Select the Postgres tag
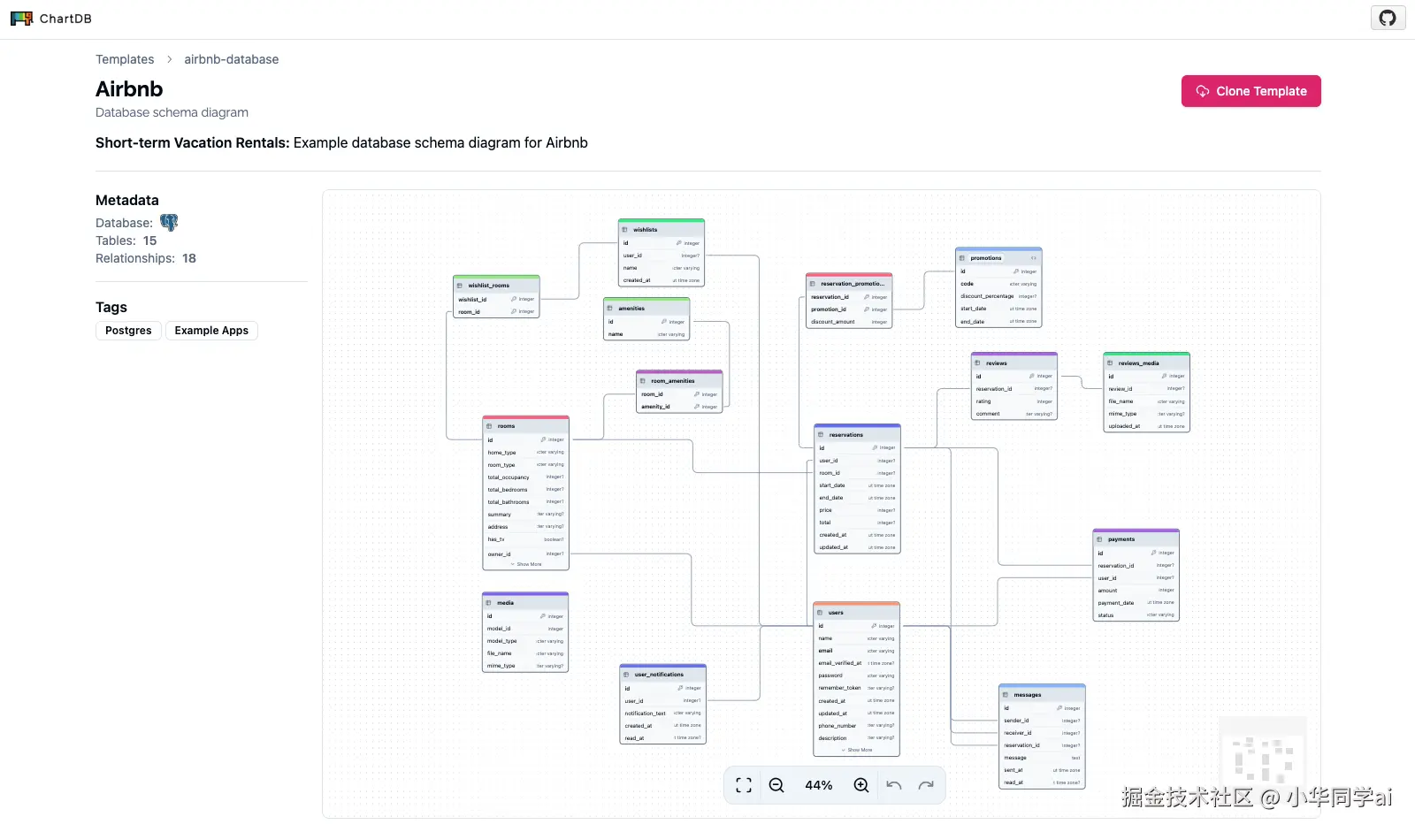The height and width of the screenshot is (832, 1415). tap(128, 331)
